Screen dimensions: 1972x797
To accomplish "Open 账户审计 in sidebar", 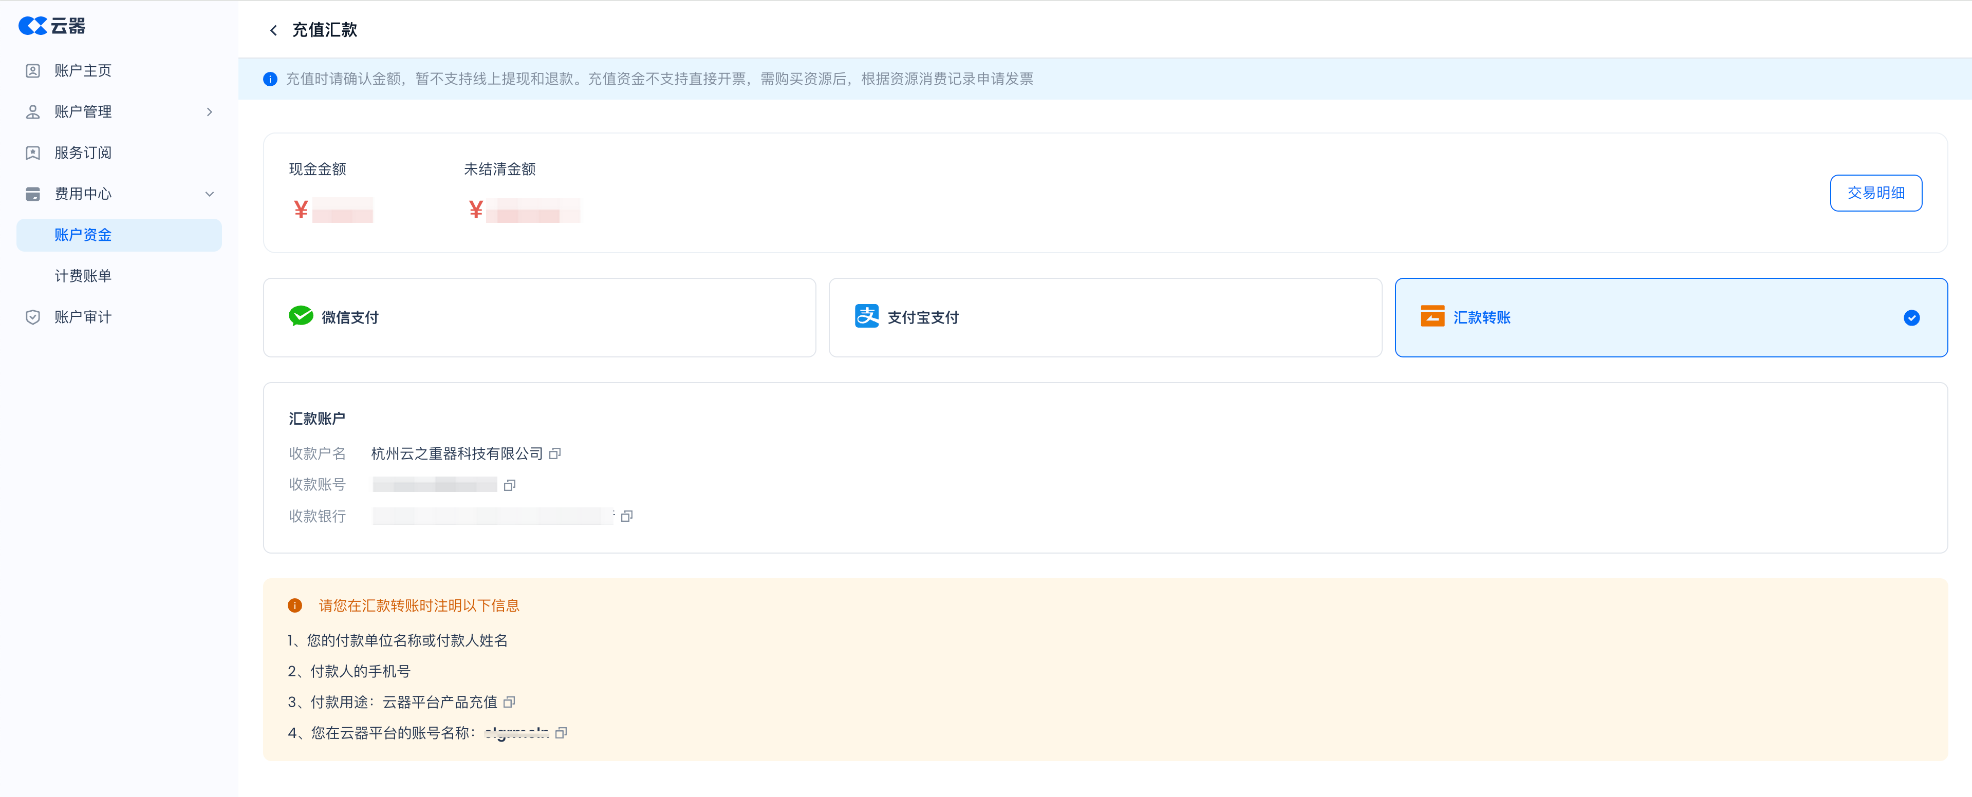I will pos(83,317).
